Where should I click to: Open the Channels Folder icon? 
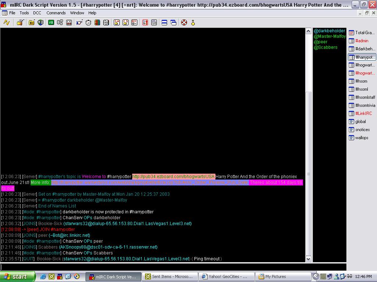point(32,23)
